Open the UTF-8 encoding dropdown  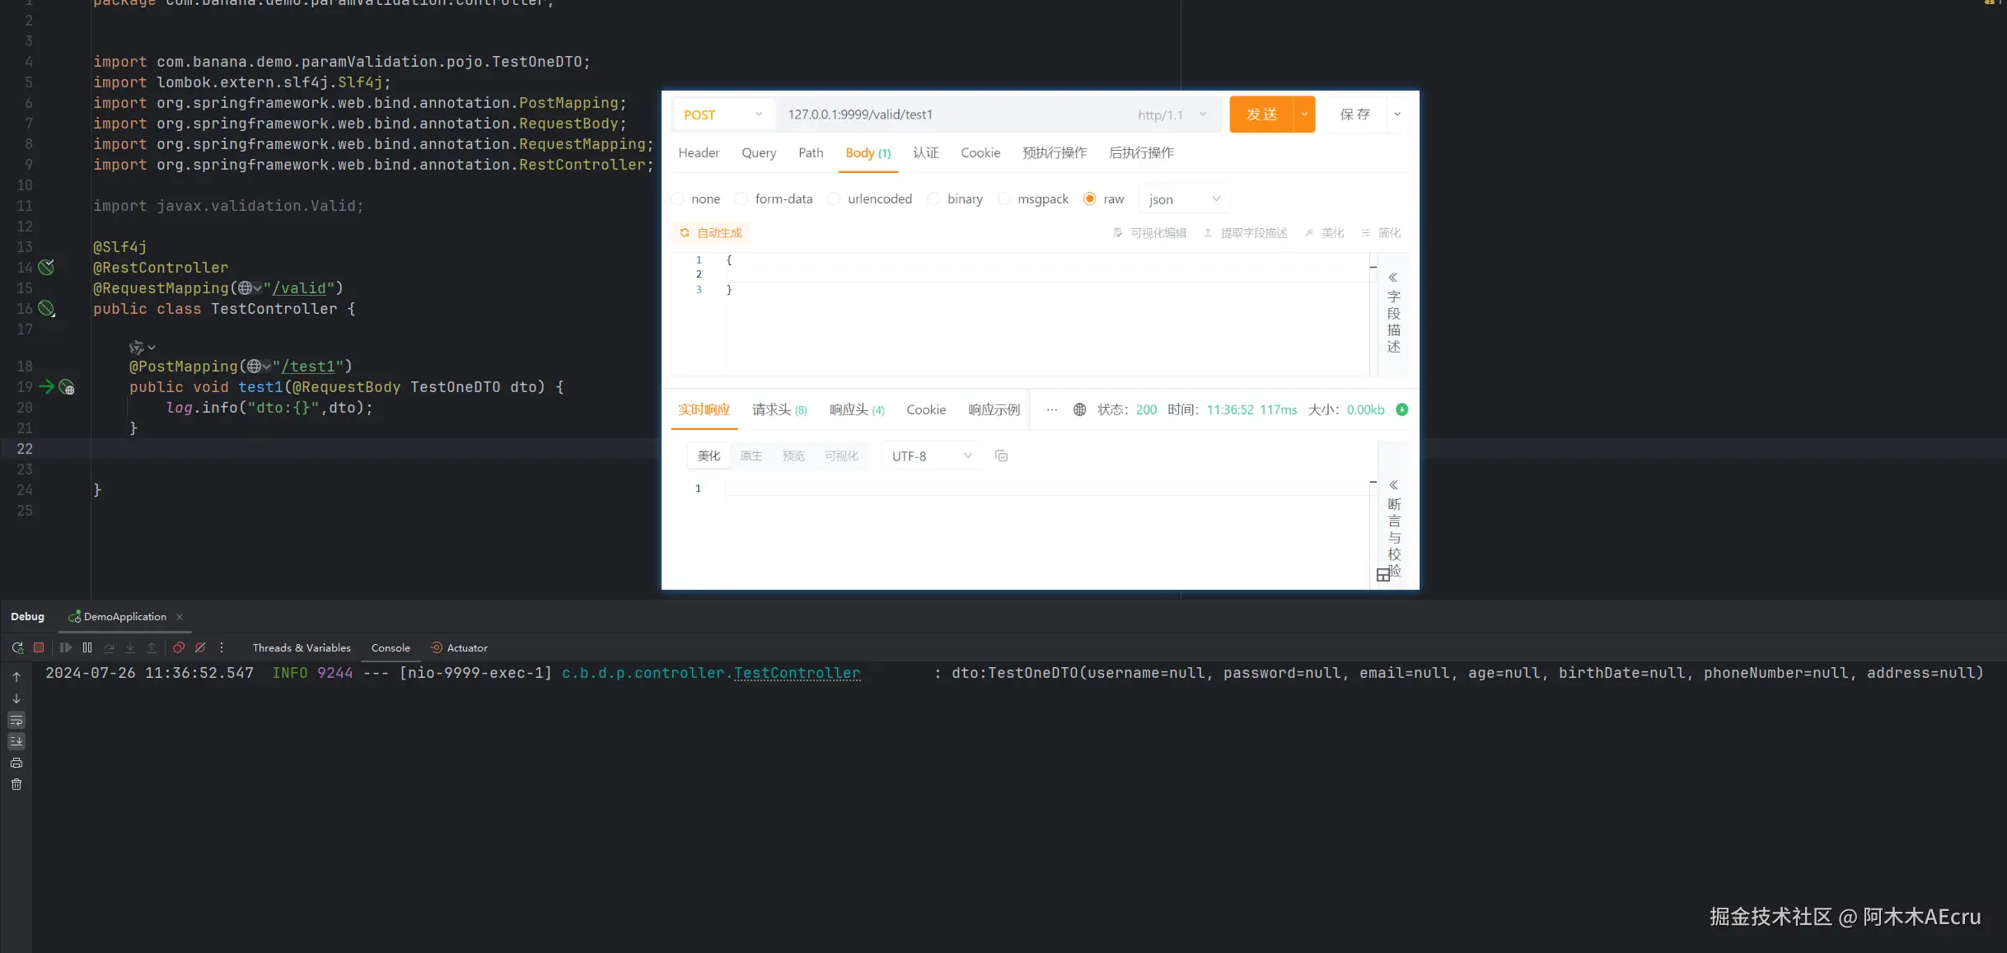931,456
